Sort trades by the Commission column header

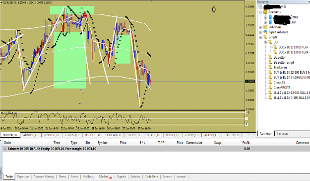[194, 143]
